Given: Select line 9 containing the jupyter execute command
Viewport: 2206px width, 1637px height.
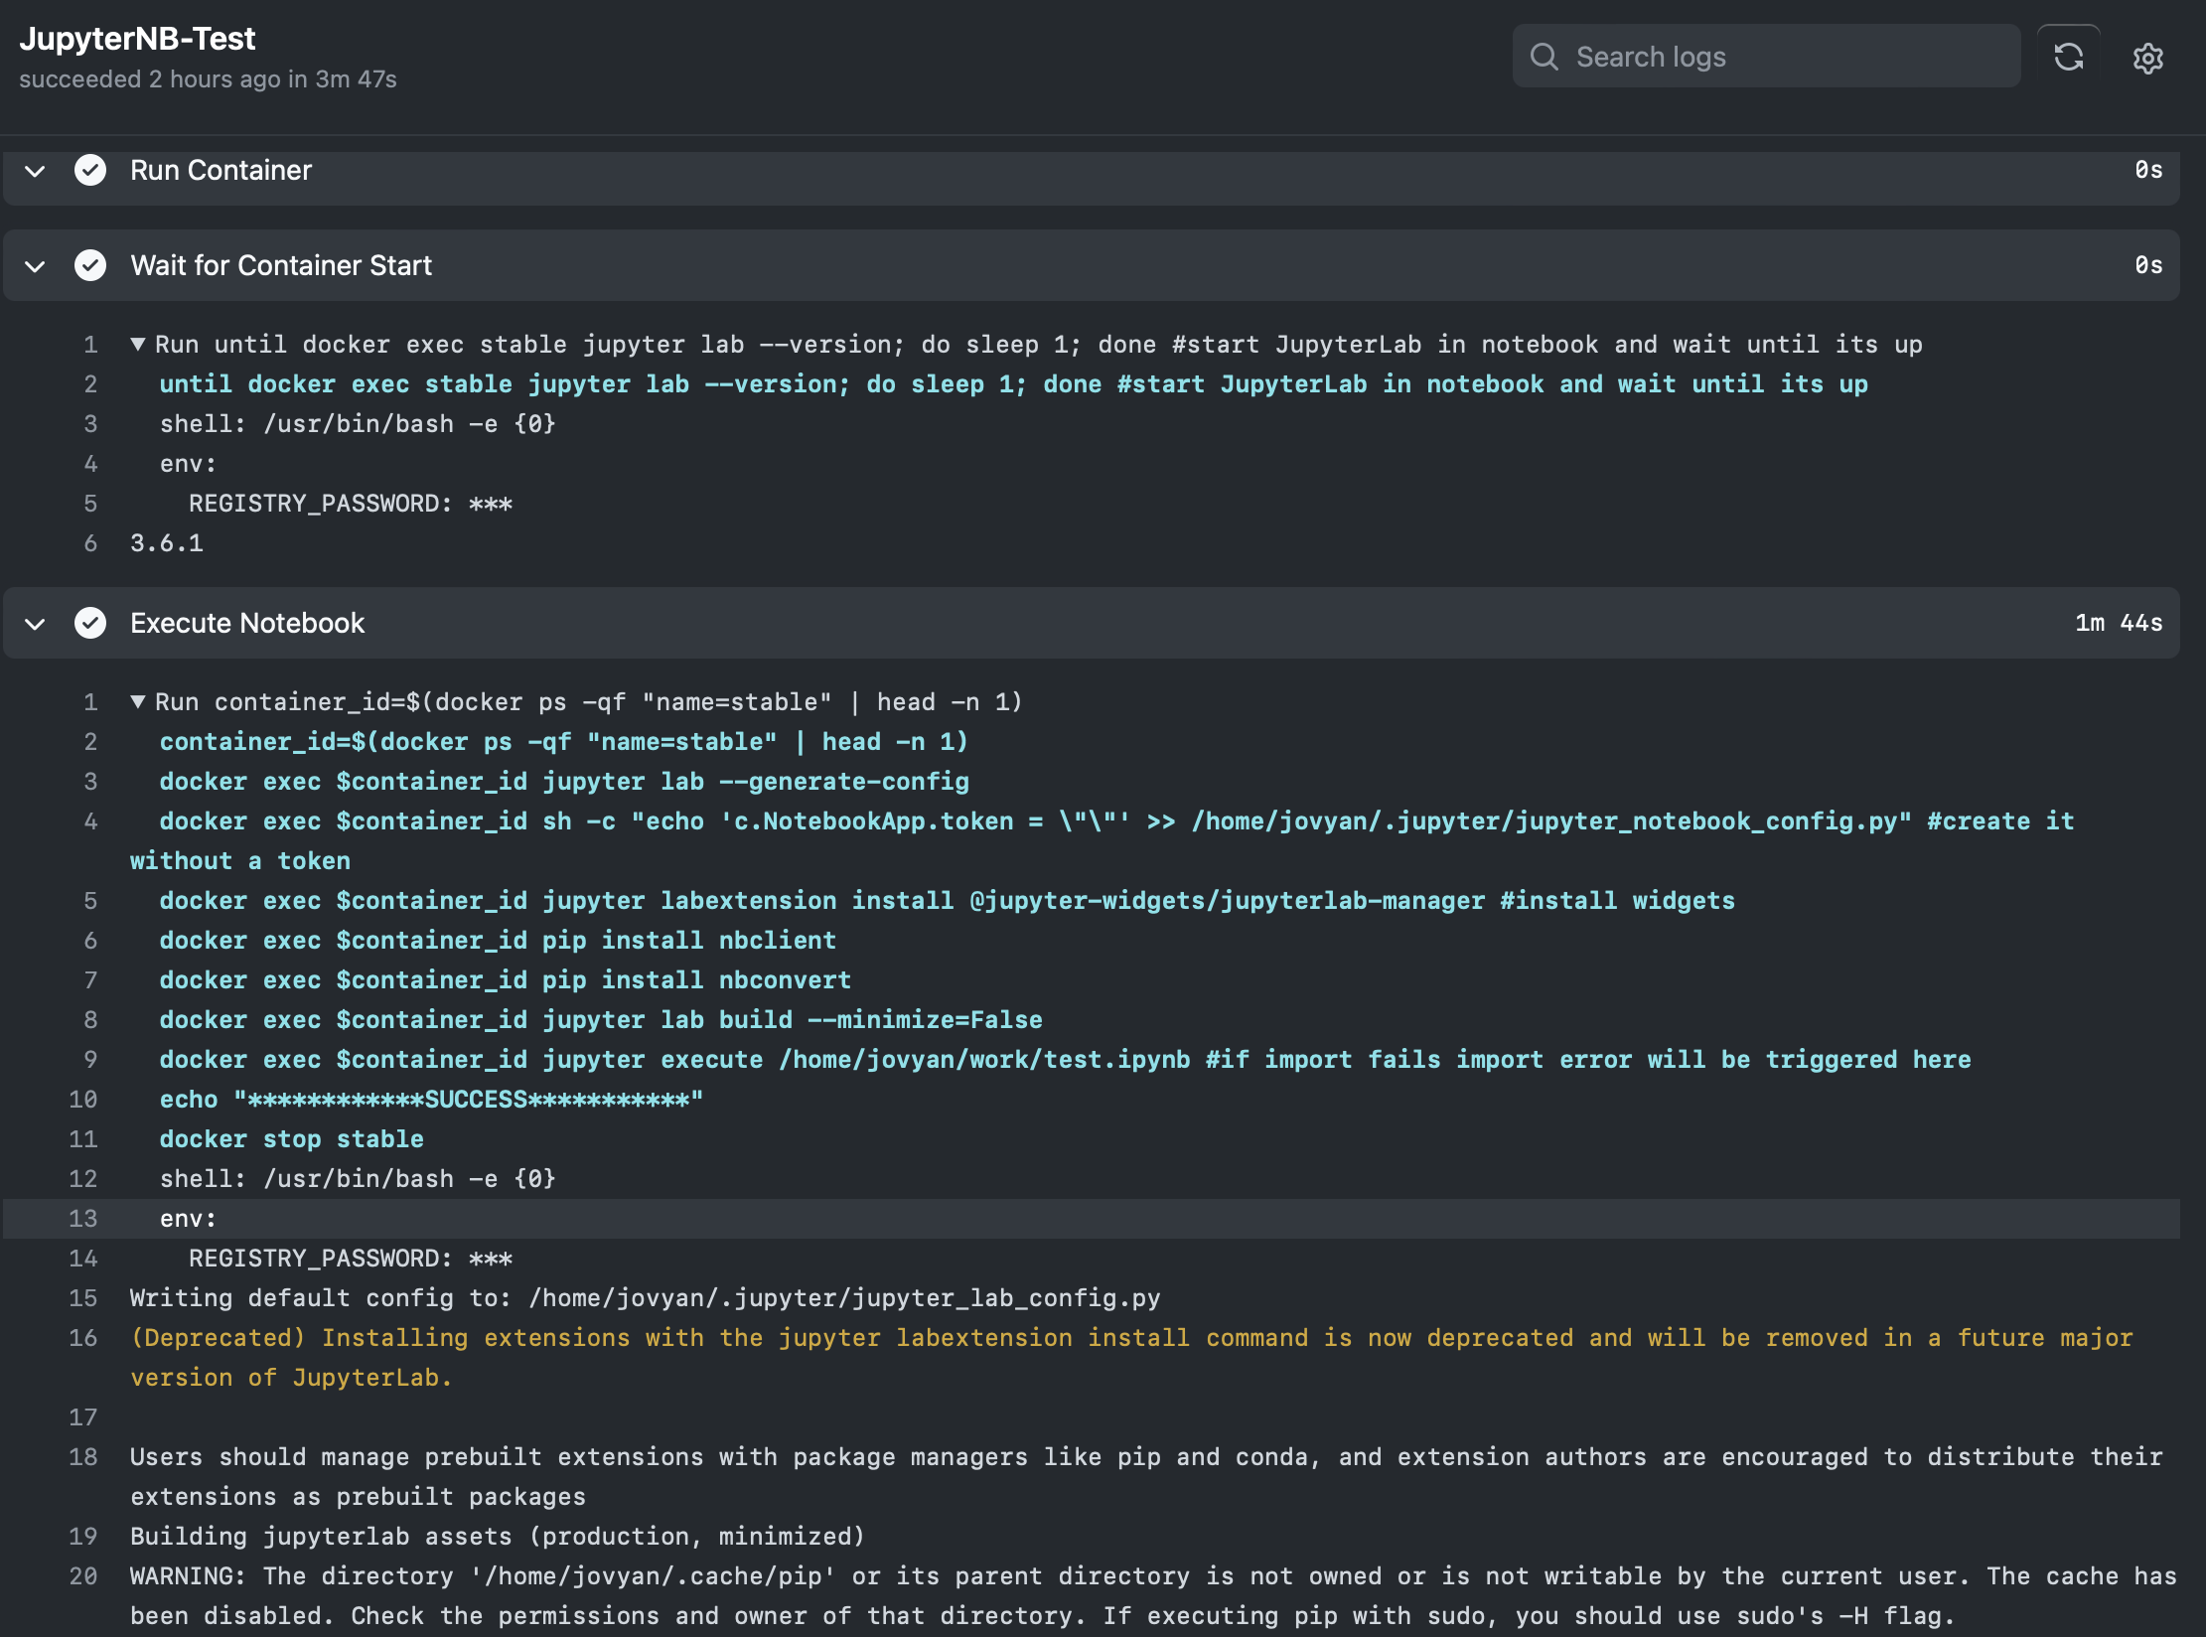Looking at the screenshot, I should 90,1059.
